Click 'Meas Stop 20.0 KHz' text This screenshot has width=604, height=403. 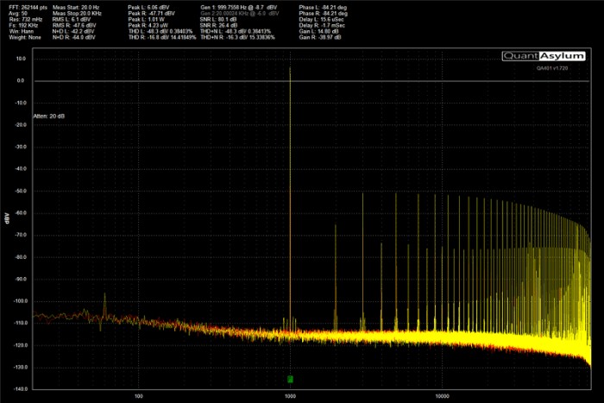point(77,14)
